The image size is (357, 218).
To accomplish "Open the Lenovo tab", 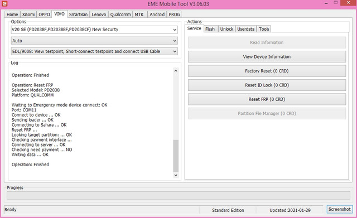I will [99, 14].
